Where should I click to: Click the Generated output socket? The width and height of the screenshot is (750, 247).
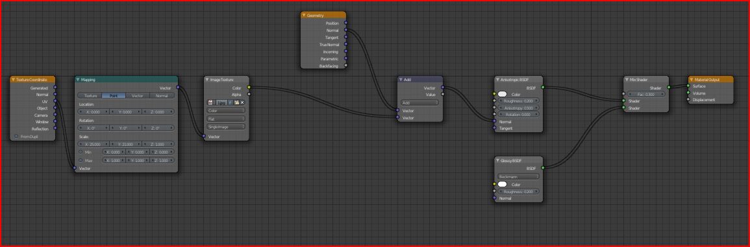tap(55, 88)
